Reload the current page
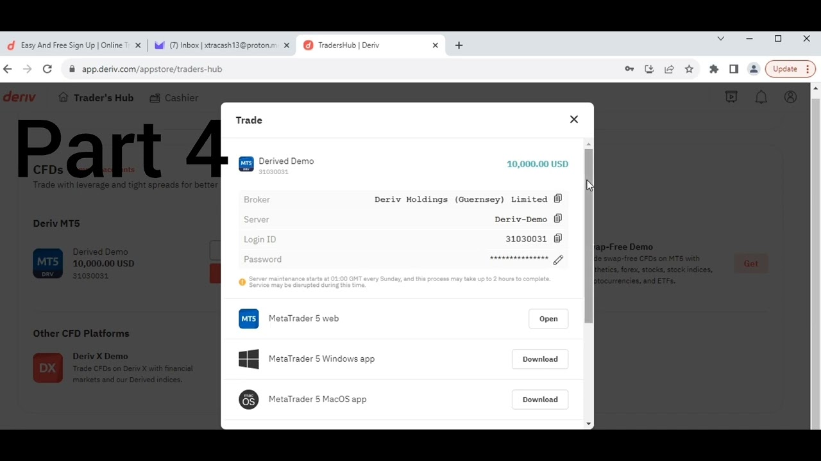The image size is (821, 461). [47, 69]
